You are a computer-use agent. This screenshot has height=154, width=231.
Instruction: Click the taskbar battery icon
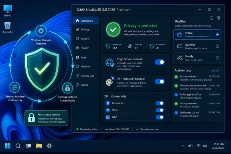[190, 146]
